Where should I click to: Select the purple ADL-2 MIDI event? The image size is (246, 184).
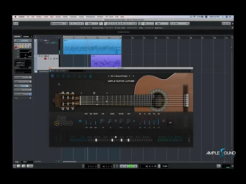106,61
